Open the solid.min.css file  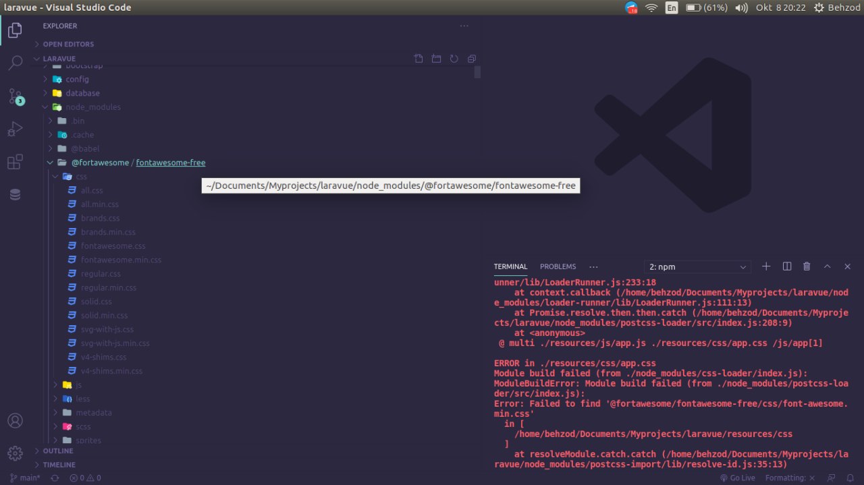click(x=104, y=316)
